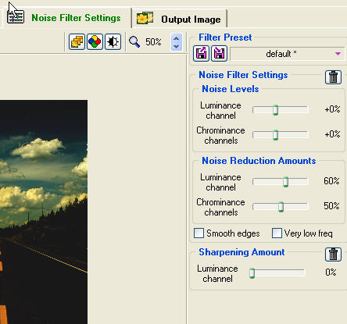The height and width of the screenshot is (324, 347).
Task: Open the Filter Preset default dropdown
Action: pos(288,54)
